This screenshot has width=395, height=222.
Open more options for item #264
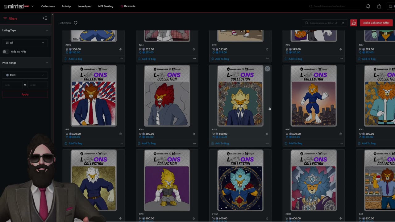click(194, 59)
